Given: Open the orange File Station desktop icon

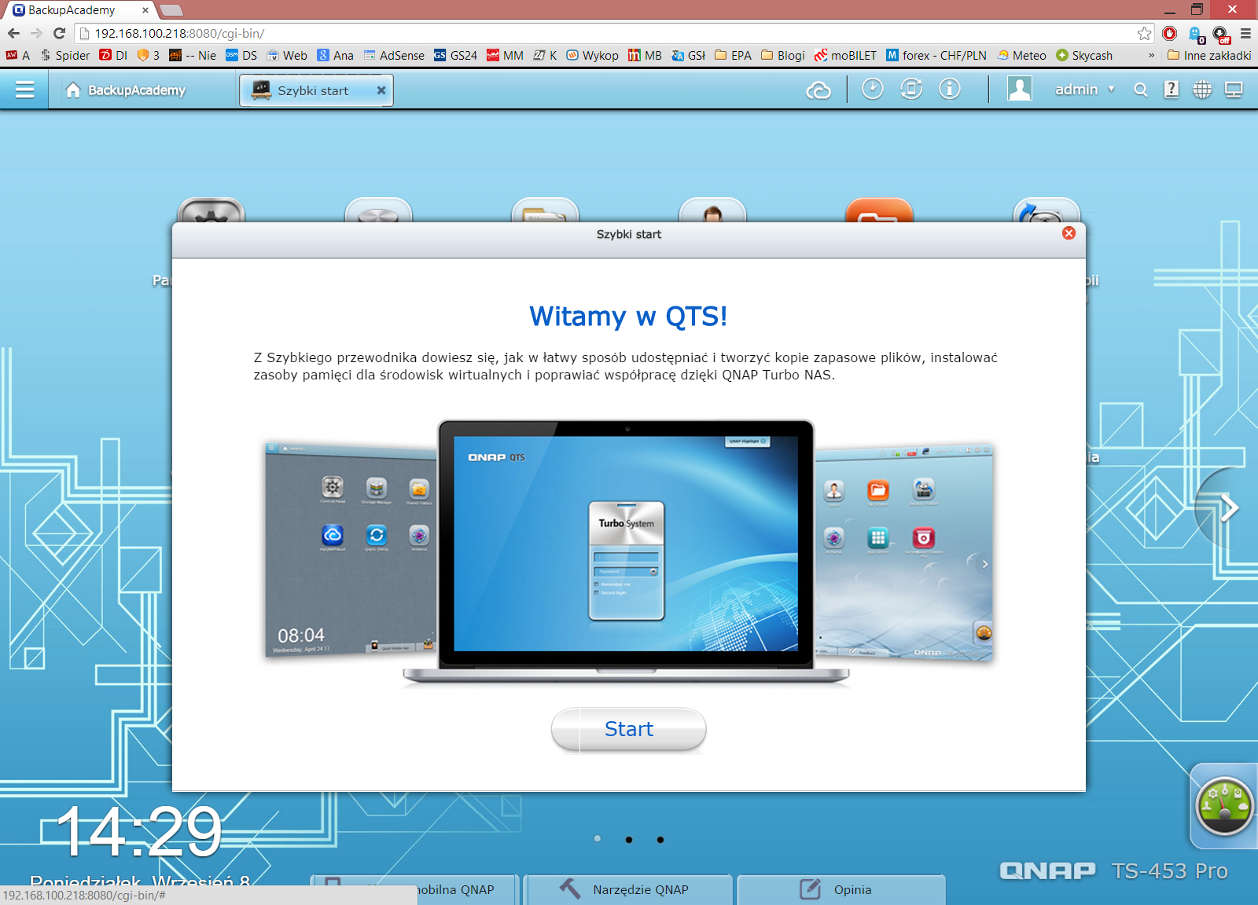Looking at the screenshot, I should 879,211.
